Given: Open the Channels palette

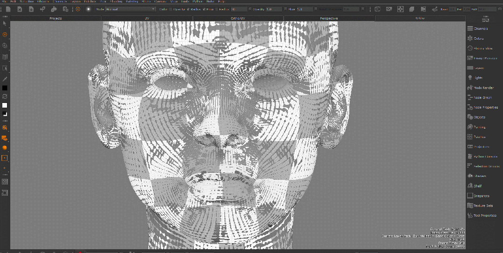Looking at the screenshot, I should pos(478,28).
